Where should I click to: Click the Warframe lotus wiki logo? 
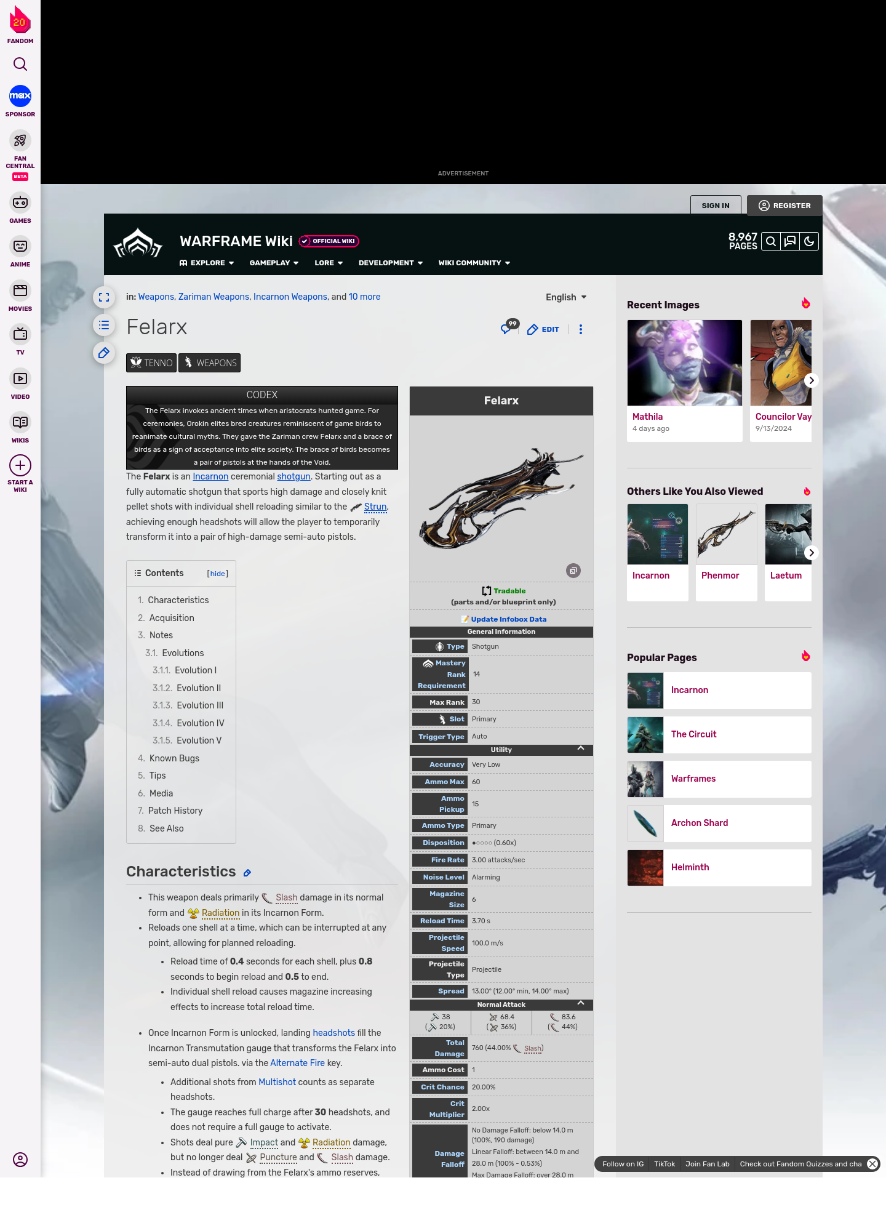click(x=138, y=244)
